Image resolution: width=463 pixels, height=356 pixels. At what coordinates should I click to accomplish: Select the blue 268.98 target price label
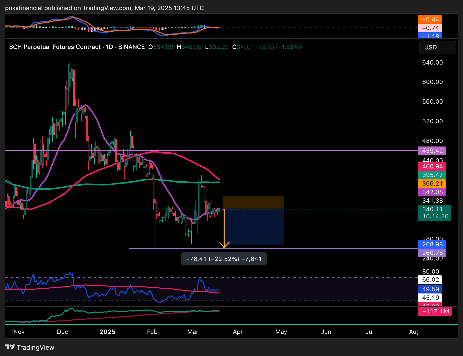(432, 244)
